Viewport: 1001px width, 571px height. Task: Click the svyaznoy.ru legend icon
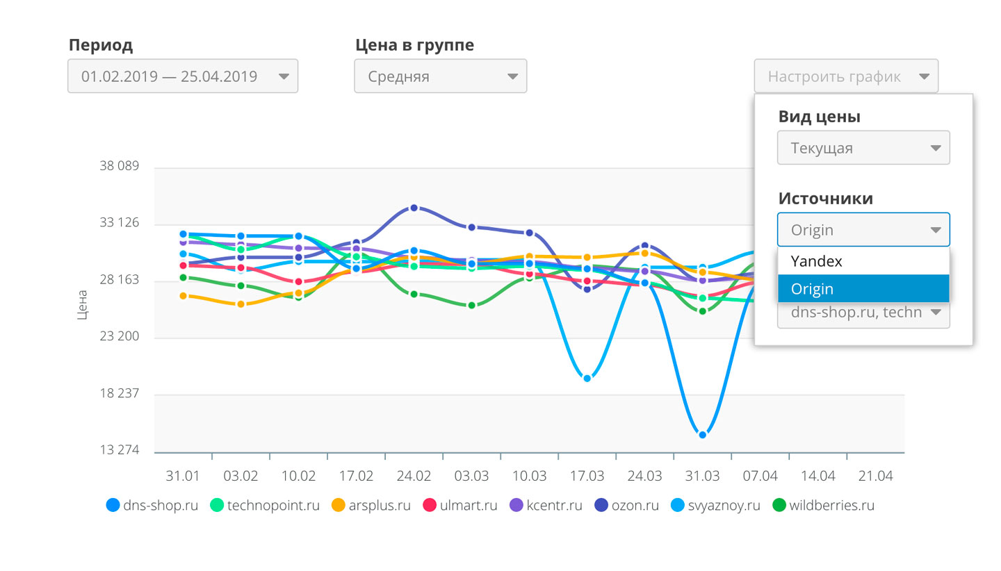678,506
